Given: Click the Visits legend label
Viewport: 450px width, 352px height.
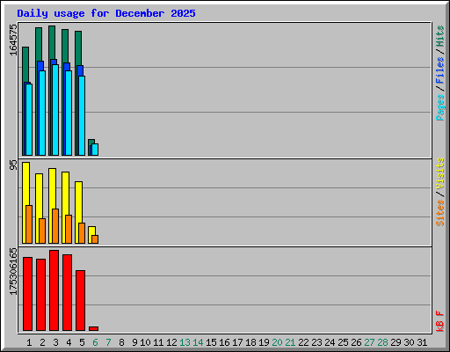Looking at the screenshot, I should (x=440, y=173).
